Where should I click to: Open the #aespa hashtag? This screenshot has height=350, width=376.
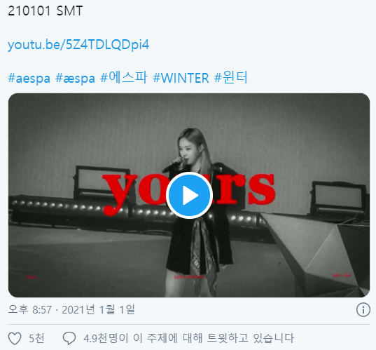[29, 78]
